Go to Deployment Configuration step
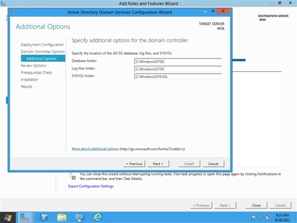Screen dimensions: 297x223 click(x=42, y=45)
